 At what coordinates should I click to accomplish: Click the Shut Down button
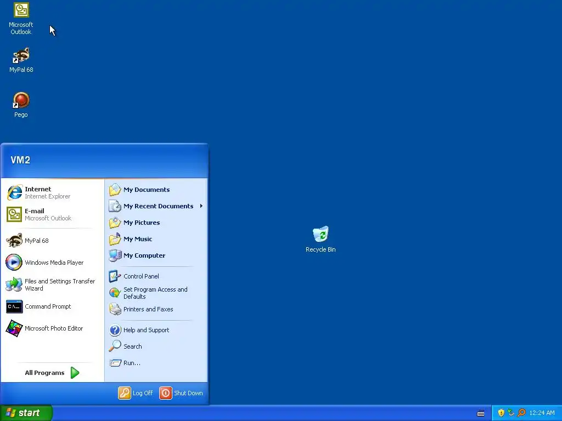click(x=181, y=393)
